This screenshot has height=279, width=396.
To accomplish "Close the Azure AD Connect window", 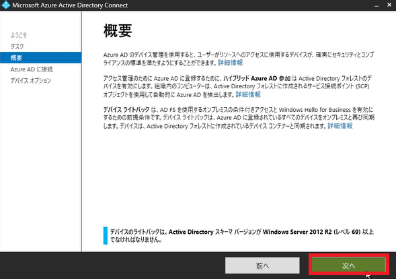I will pos(389,5).
